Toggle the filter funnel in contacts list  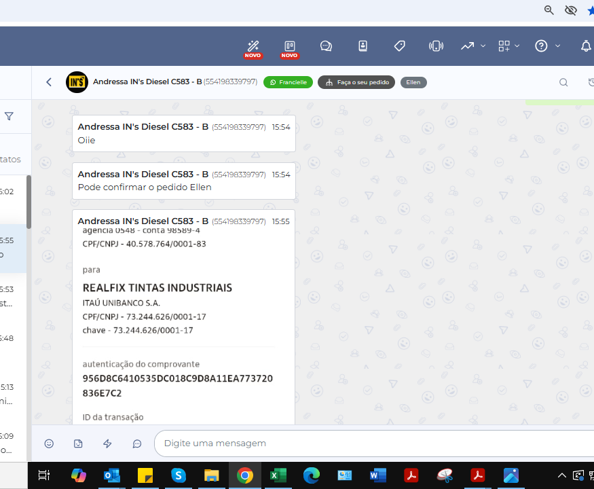pos(9,116)
